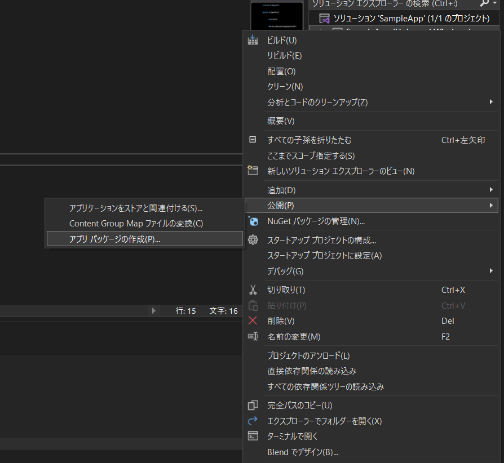This screenshot has width=504, height=463.
Task: Choose スタートアップ プロジェクトに設定(A)
Action: (372, 256)
